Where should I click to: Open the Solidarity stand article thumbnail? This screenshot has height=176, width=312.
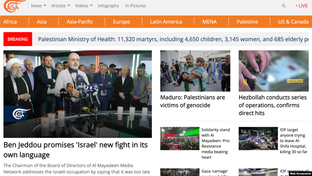pos(180,138)
